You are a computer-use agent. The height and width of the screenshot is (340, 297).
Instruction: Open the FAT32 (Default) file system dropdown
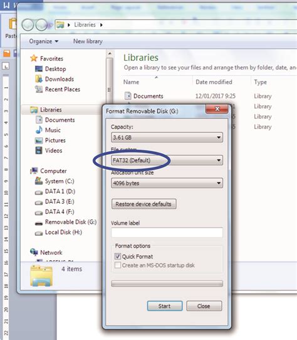tap(167, 160)
